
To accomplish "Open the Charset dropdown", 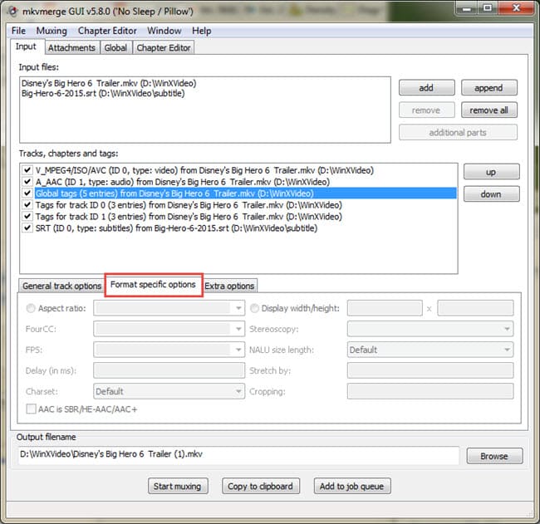I will click(168, 391).
